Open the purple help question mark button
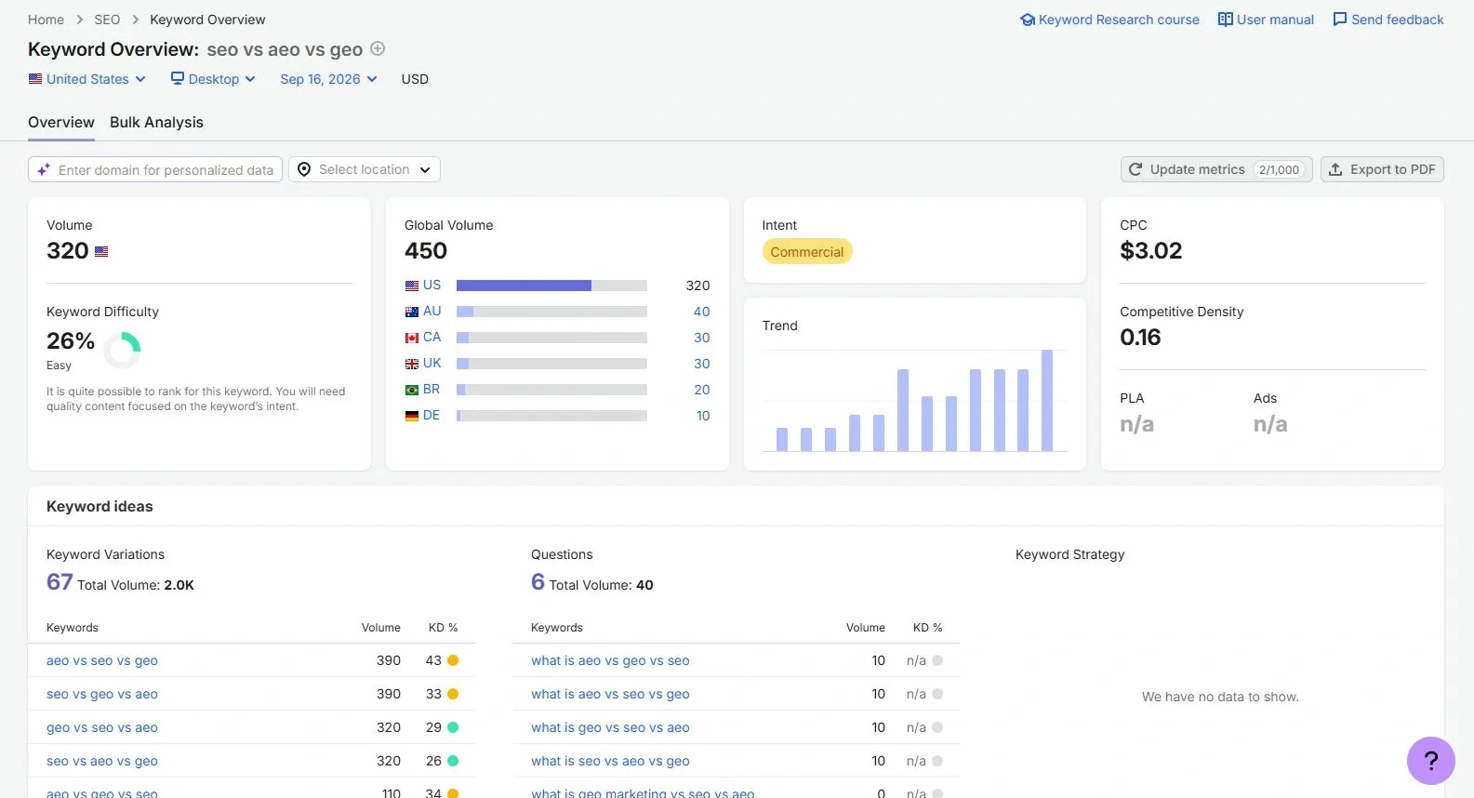 [1430, 761]
